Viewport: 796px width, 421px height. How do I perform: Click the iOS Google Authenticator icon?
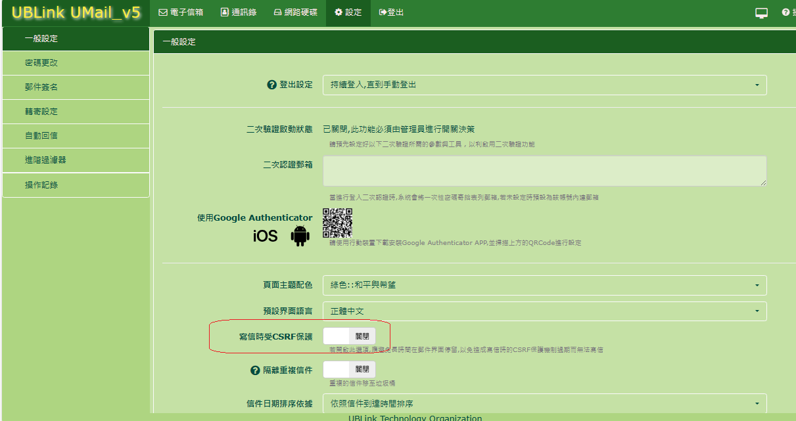(x=265, y=236)
